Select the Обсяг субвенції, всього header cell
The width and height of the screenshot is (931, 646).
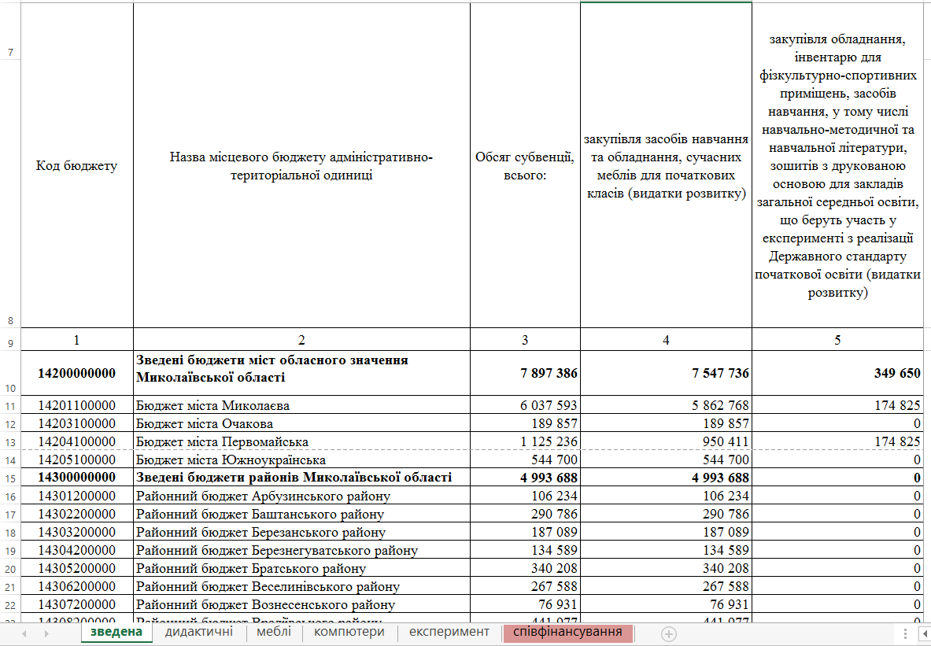[x=525, y=166]
